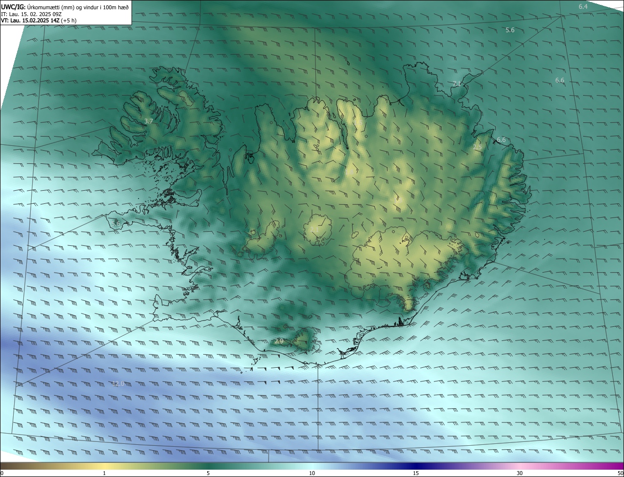
Task: Click the precipitation color scale bar
Action: tap(312, 466)
